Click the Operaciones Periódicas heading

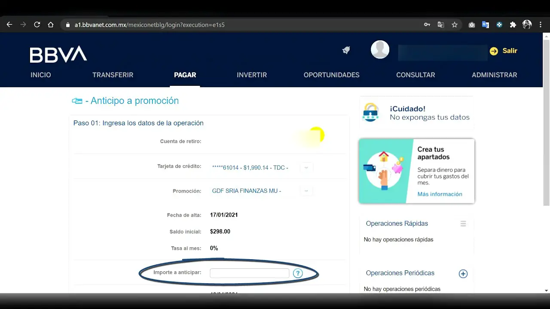tap(400, 273)
